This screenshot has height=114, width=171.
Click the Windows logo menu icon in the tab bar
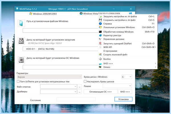[131, 13]
